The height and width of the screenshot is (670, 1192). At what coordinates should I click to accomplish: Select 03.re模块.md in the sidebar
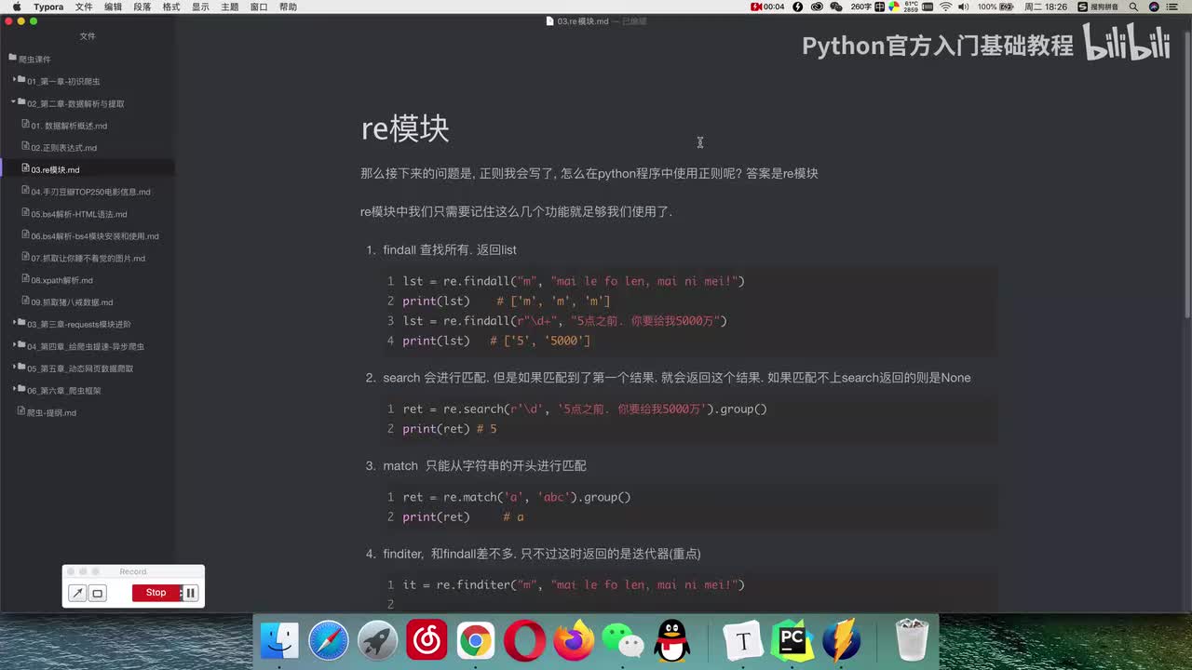tap(88, 169)
